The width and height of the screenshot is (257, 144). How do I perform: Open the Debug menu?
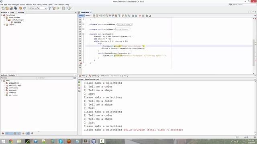[39, 4]
